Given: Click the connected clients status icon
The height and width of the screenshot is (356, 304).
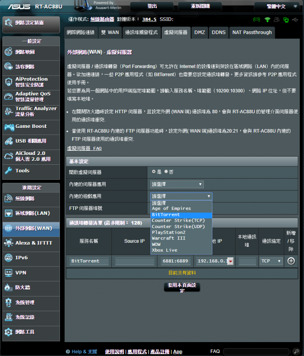Looking at the screenshot, I should pos(277,19).
